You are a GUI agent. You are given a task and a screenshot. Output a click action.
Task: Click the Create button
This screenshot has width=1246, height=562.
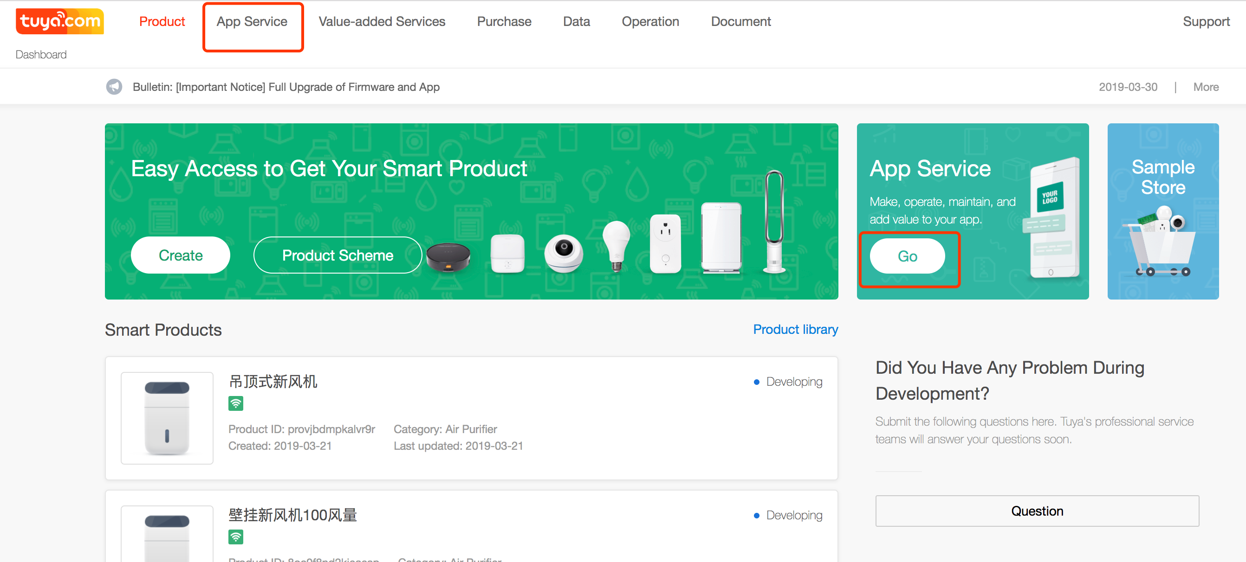(x=181, y=255)
